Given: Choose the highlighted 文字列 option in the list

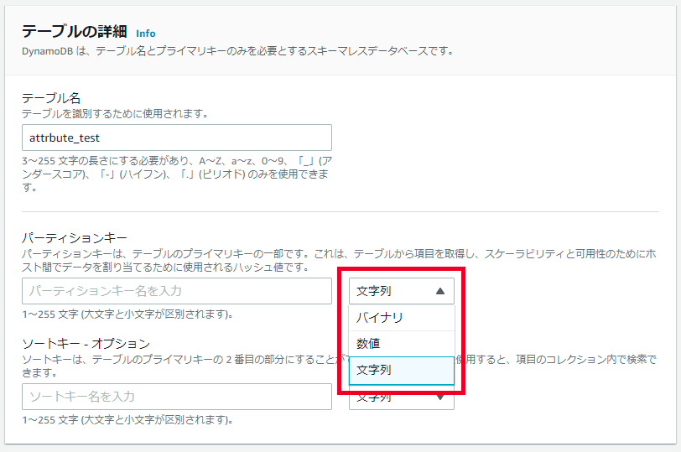Looking at the screenshot, I should pyautogui.click(x=401, y=371).
